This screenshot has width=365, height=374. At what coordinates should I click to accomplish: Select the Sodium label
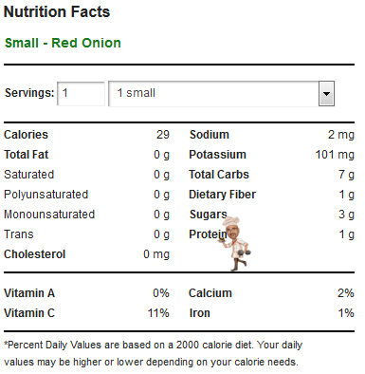tap(210, 135)
